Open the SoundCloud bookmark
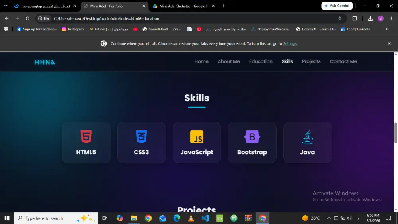Image resolution: width=398 pixels, height=224 pixels. [162, 29]
